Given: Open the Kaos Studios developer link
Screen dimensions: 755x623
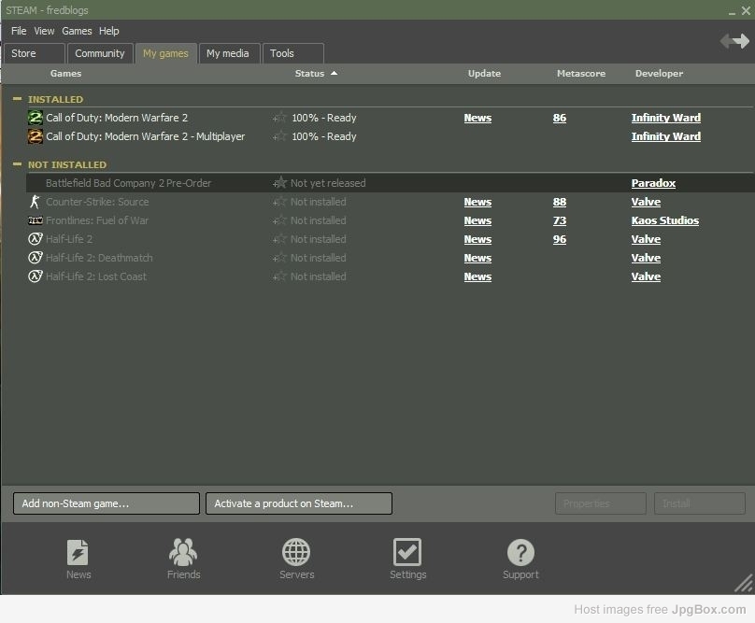Looking at the screenshot, I should 665,221.
